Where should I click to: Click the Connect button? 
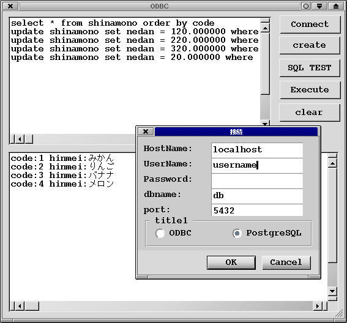coord(310,24)
